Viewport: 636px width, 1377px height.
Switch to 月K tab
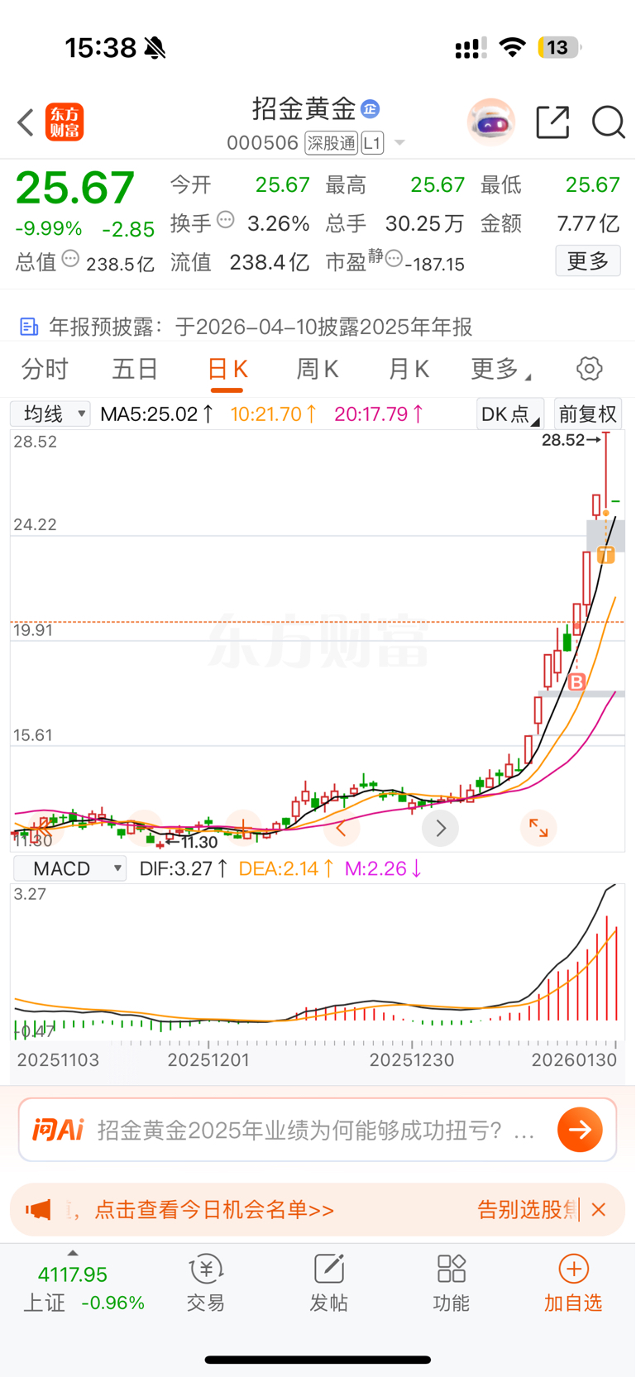409,369
